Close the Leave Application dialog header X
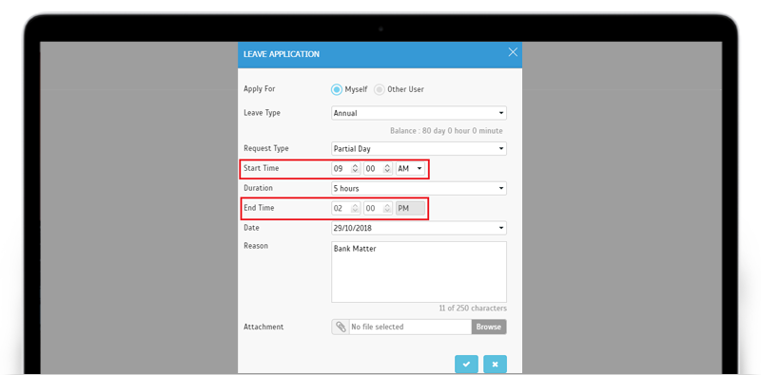 pos(513,52)
